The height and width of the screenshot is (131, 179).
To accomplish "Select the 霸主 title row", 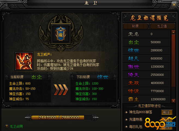I will (x=146, y=99).
